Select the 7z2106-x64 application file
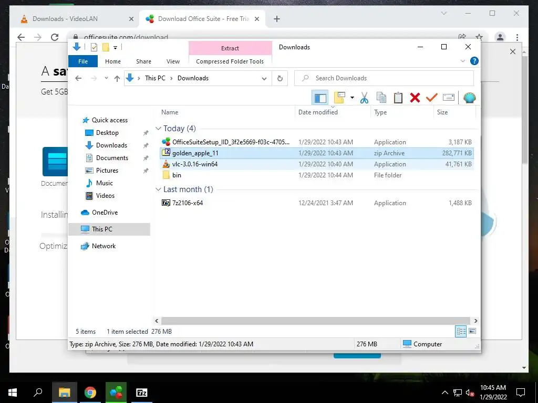 tap(317, 203)
